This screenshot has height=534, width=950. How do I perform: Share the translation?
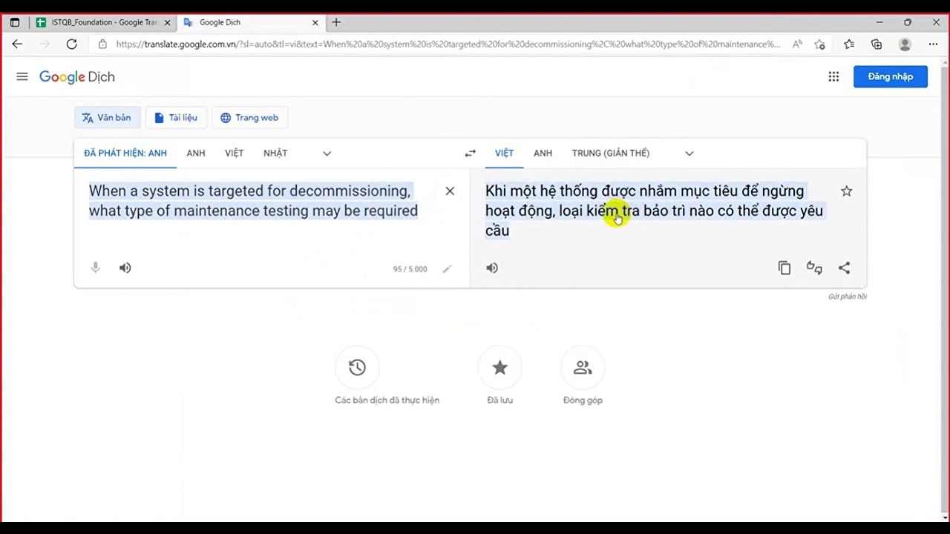click(x=844, y=268)
